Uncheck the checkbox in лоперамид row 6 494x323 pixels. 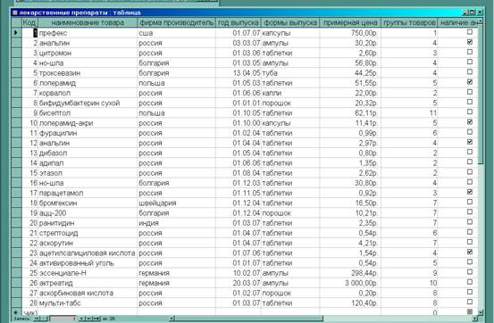tap(469, 82)
